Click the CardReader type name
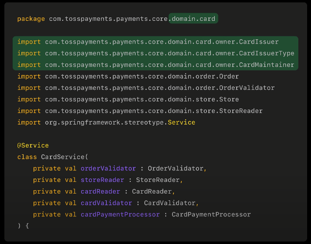This screenshot has height=244, width=311. pos(152,191)
